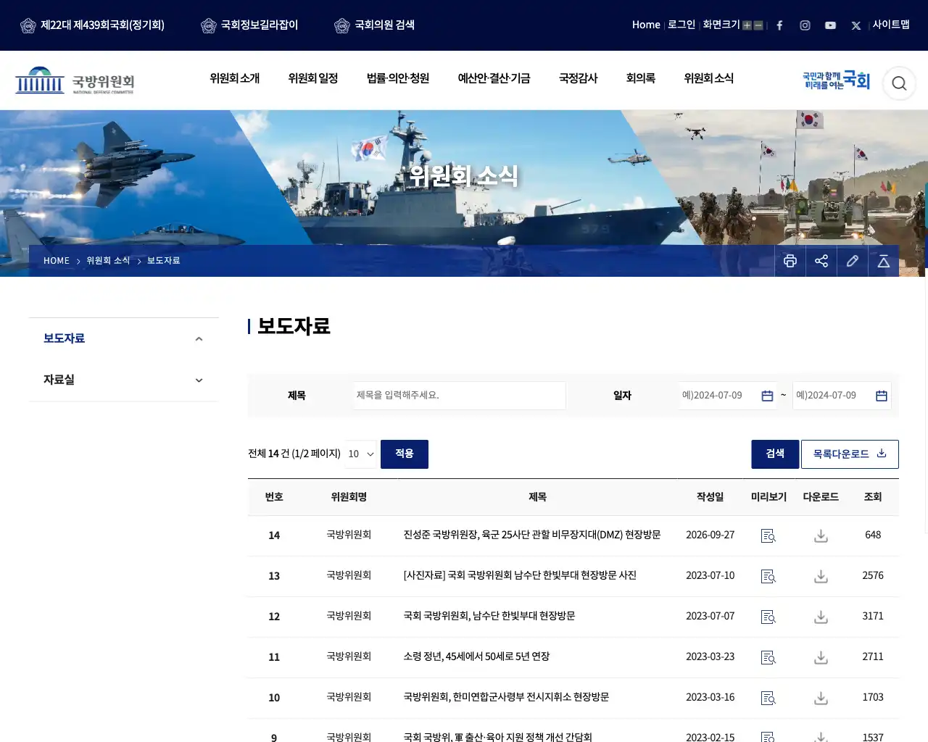Download attachment for row number 12
The image size is (928, 742).
[x=821, y=617]
